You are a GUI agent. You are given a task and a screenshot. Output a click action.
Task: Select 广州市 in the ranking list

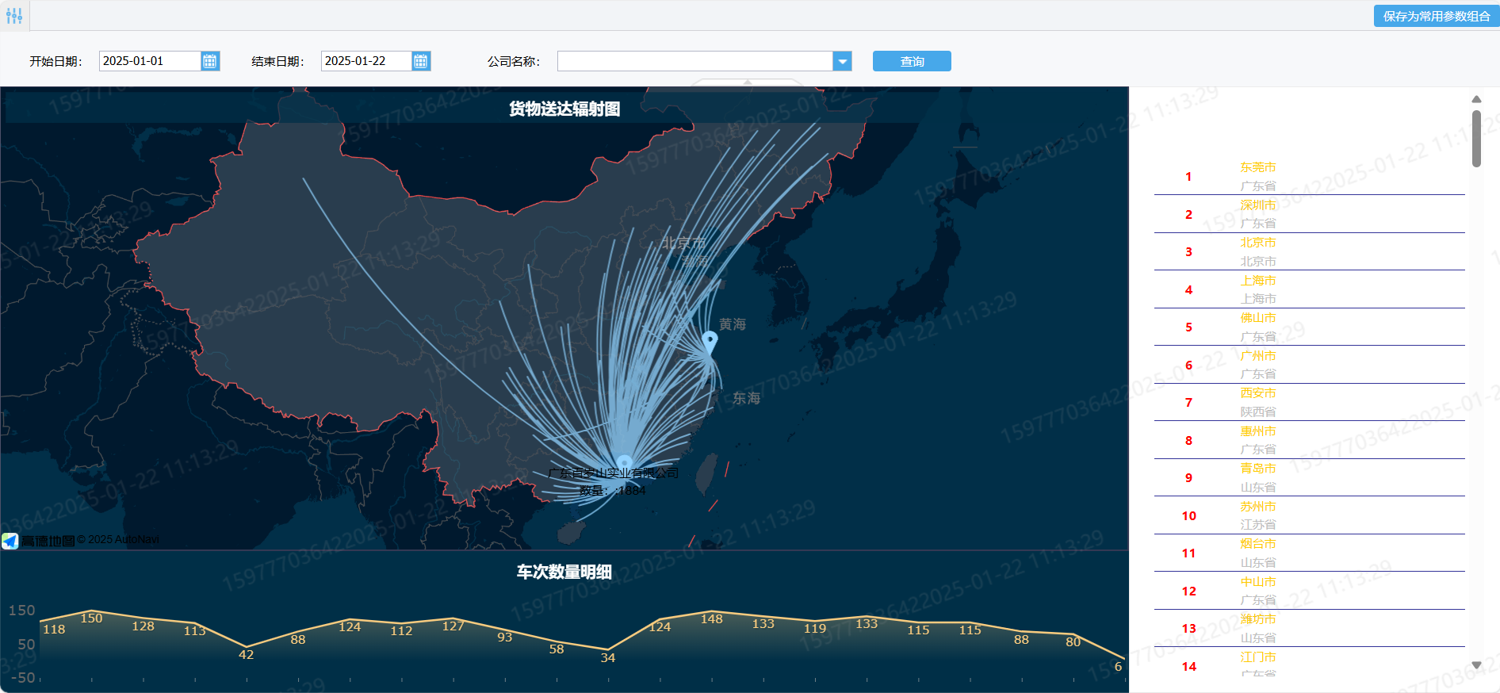(1258, 356)
